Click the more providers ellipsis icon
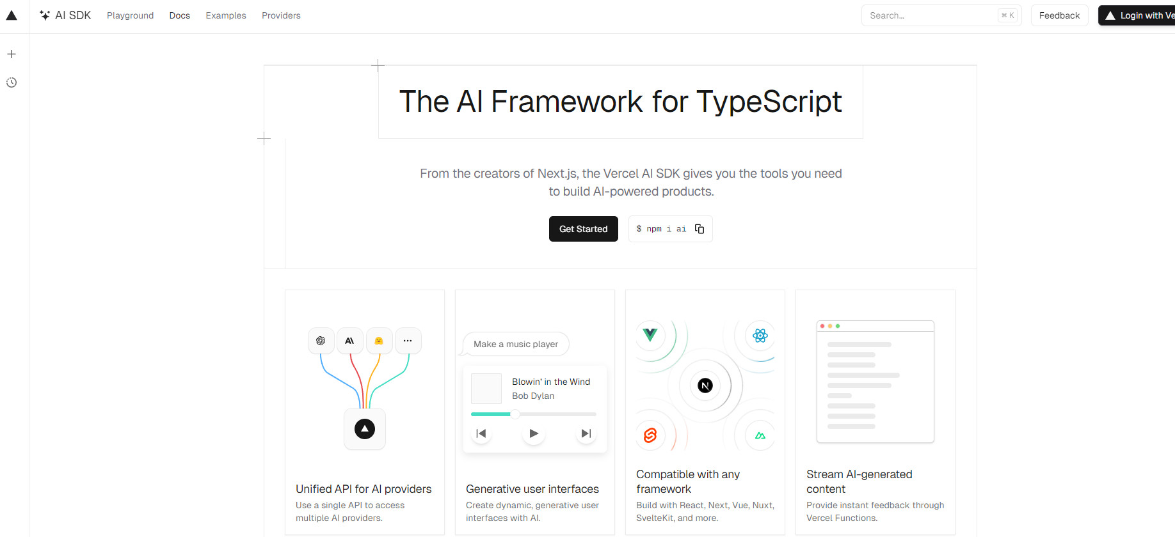 [x=408, y=341]
